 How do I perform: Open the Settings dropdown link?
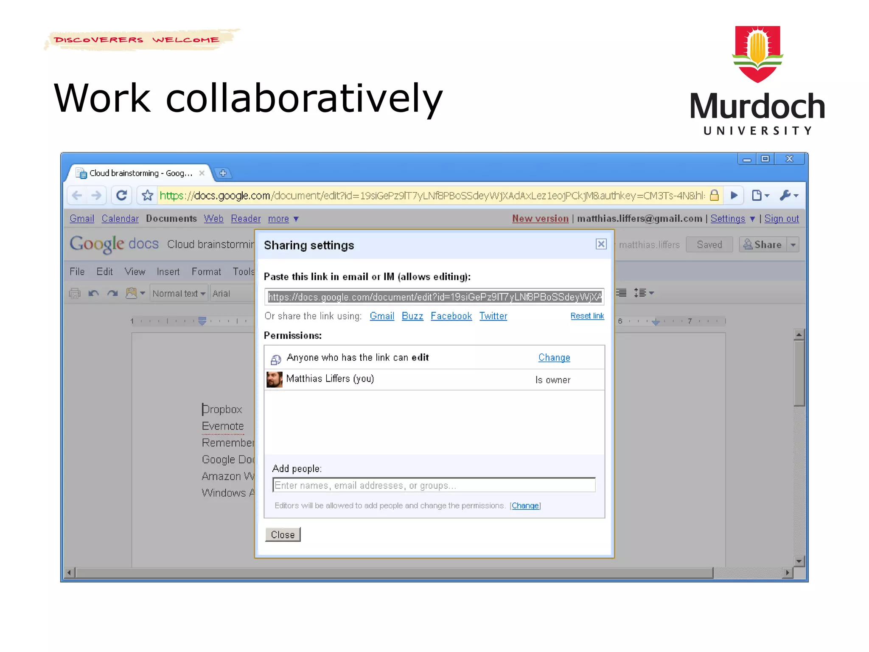(x=732, y=219)
